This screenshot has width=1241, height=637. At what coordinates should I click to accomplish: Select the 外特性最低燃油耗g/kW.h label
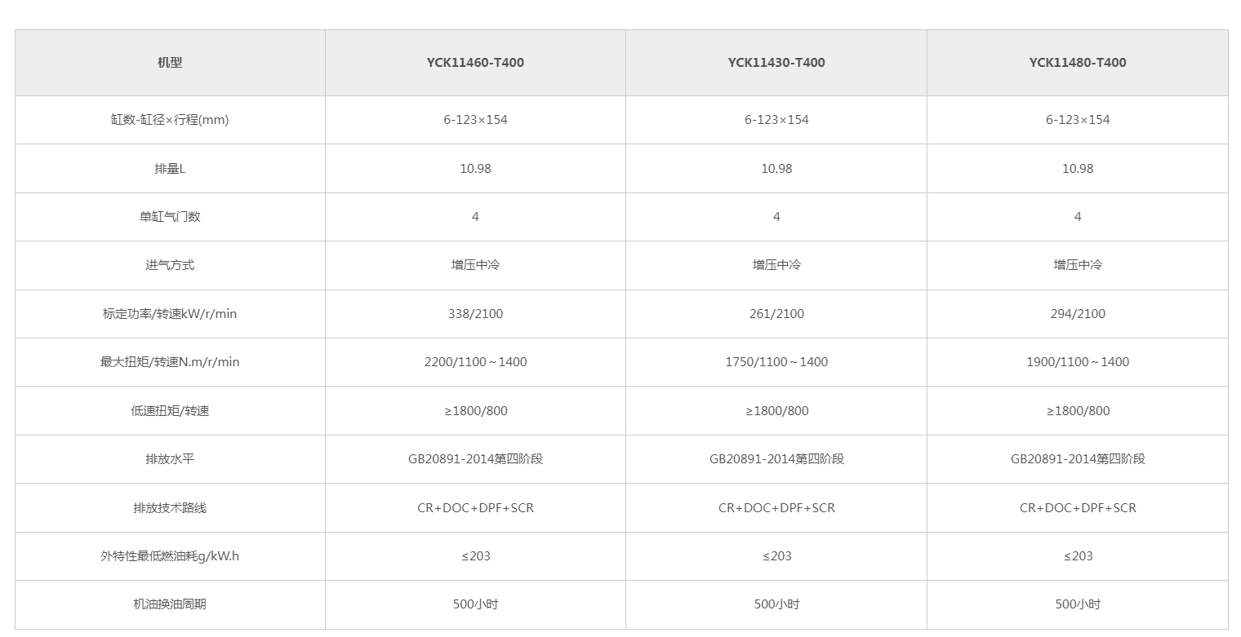(170, 556)
